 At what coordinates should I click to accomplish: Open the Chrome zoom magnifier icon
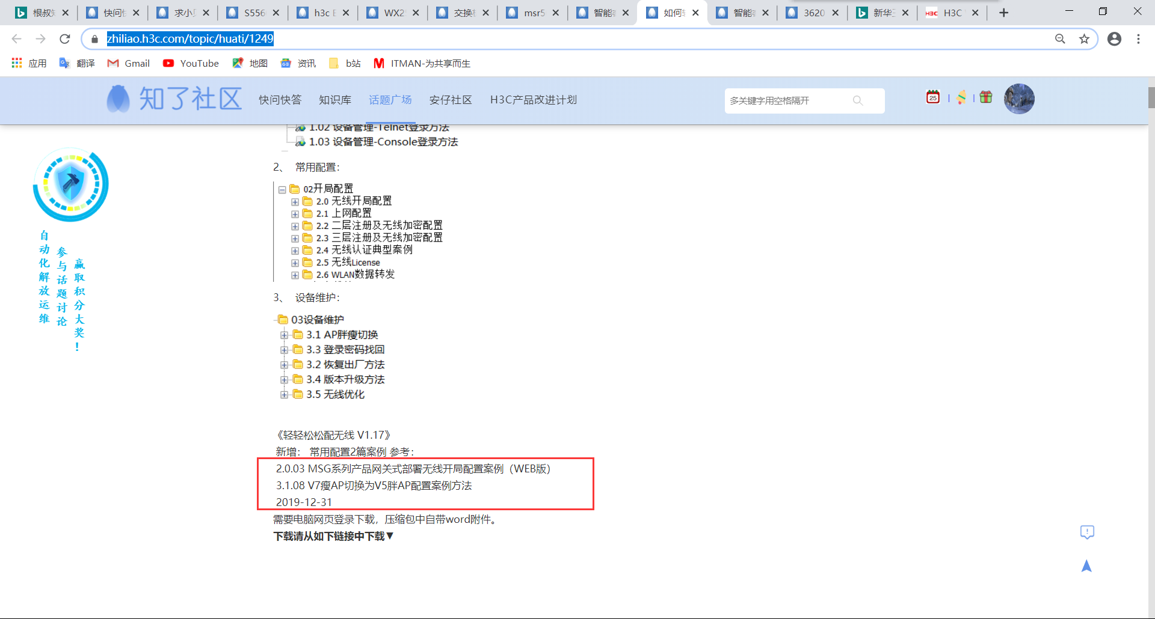point(1060,39)
